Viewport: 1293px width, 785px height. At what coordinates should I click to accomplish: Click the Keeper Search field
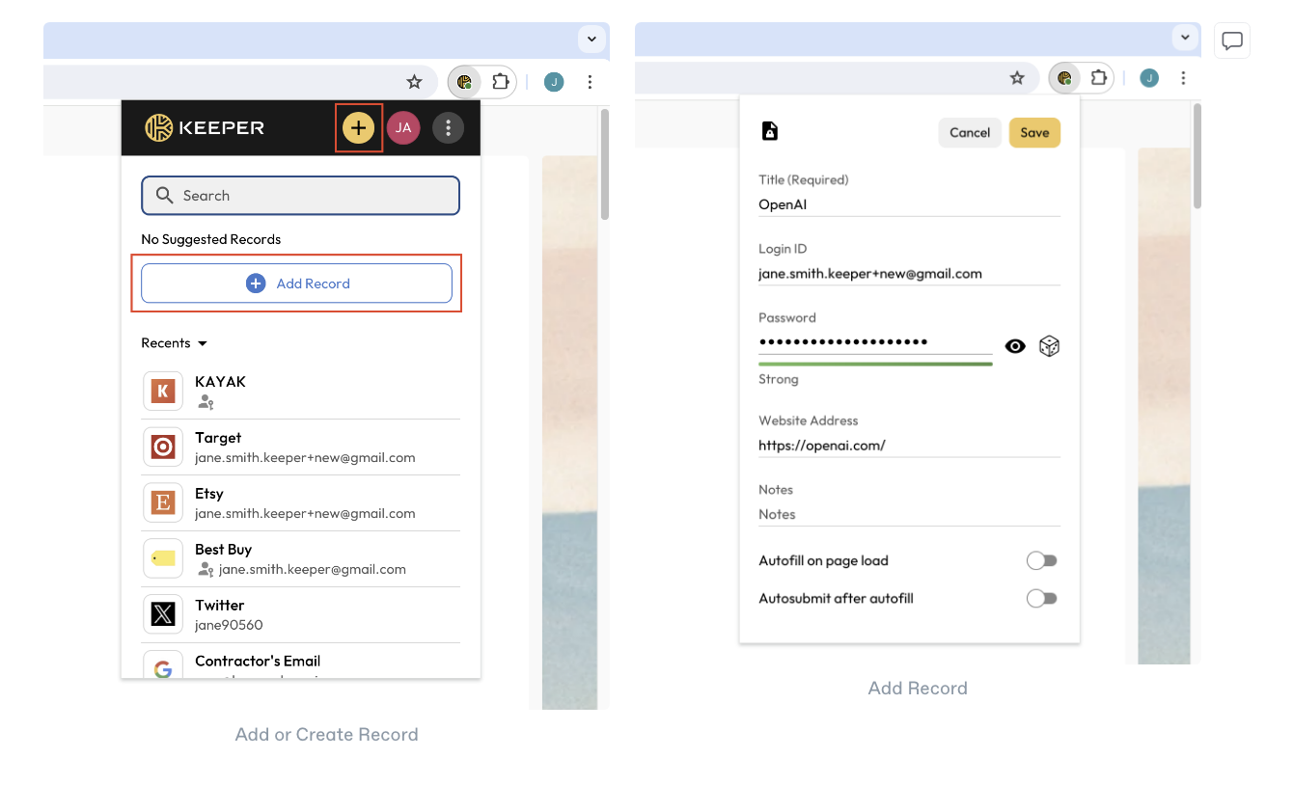pos(300,196)
